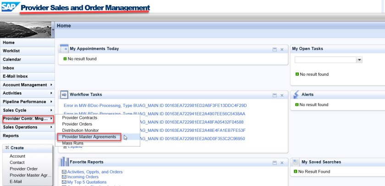
Task: Click the My Open Tasks input field
Action: click(x=325, y=60)
